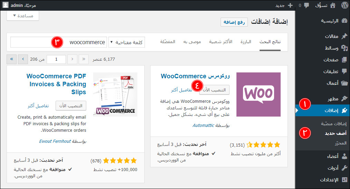This screenshot has width=350, height=189.
Task: Click the wrench icon beside أدوات
Action: pos(344,168)
